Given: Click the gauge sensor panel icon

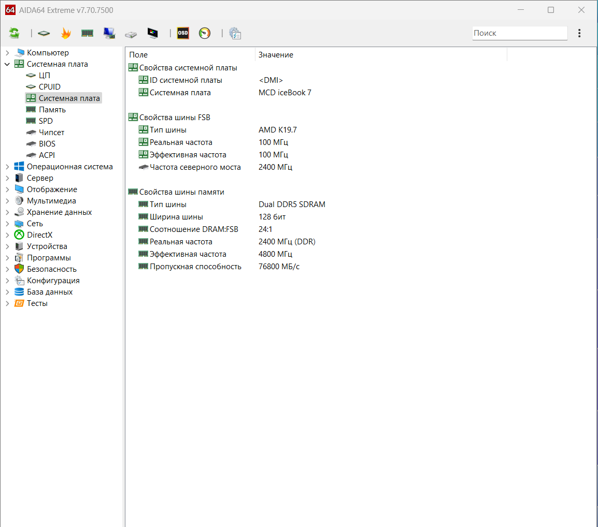Looking at the screenshot, I should [x=205, y=33].
